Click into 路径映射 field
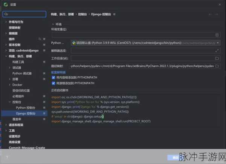 [x=145, y=66]
